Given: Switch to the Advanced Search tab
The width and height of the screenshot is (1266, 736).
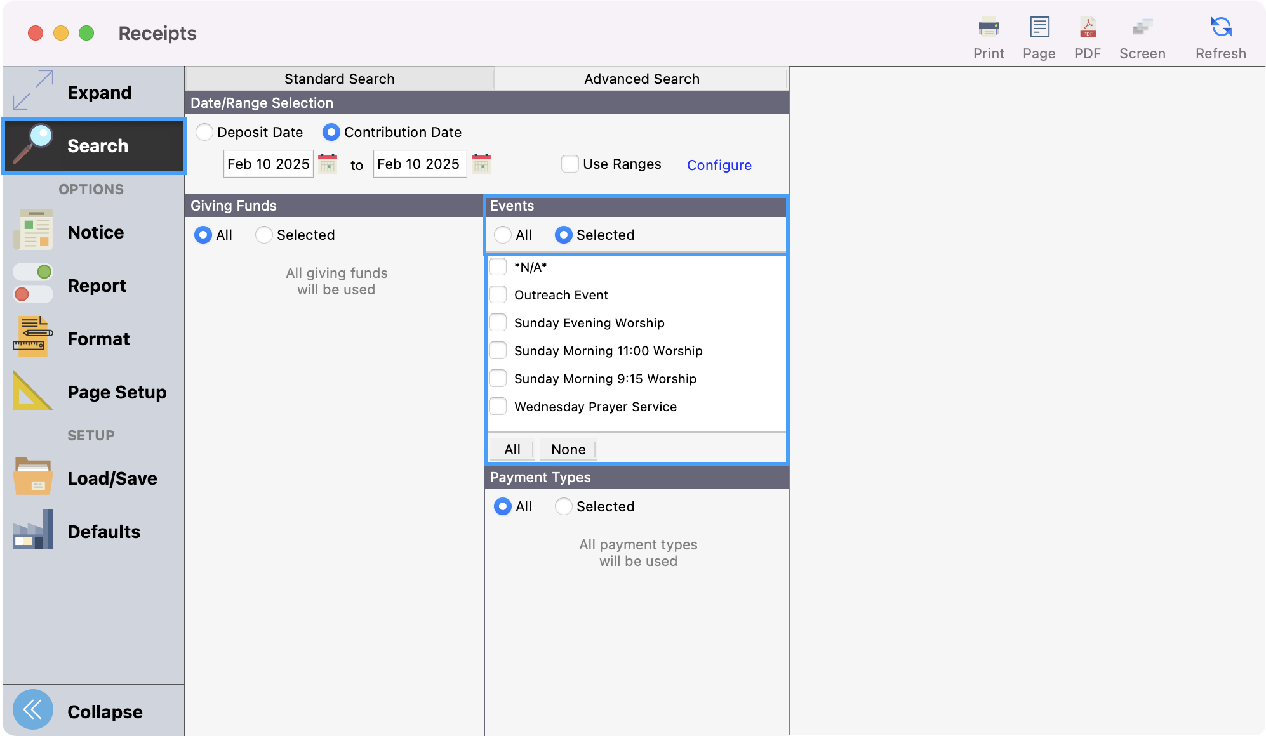Looking at the screenshot, I should coord(641,79).
